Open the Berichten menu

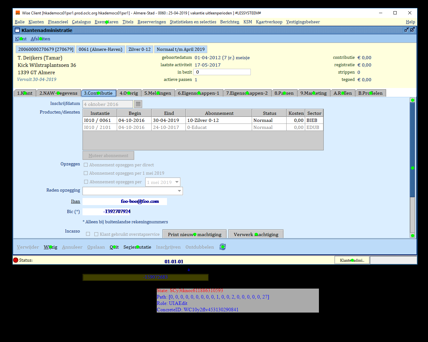(230, 22)
